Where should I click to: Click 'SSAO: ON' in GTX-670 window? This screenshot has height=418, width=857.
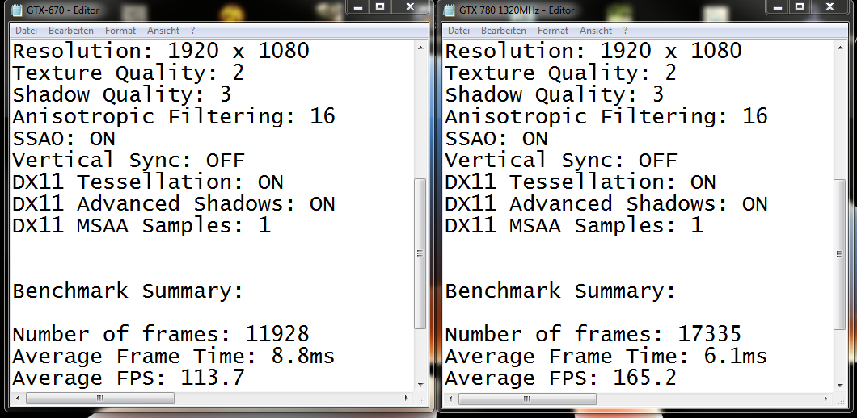point(64,139)
